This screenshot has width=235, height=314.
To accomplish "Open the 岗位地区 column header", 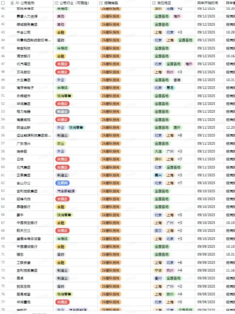I will [164, 3].
